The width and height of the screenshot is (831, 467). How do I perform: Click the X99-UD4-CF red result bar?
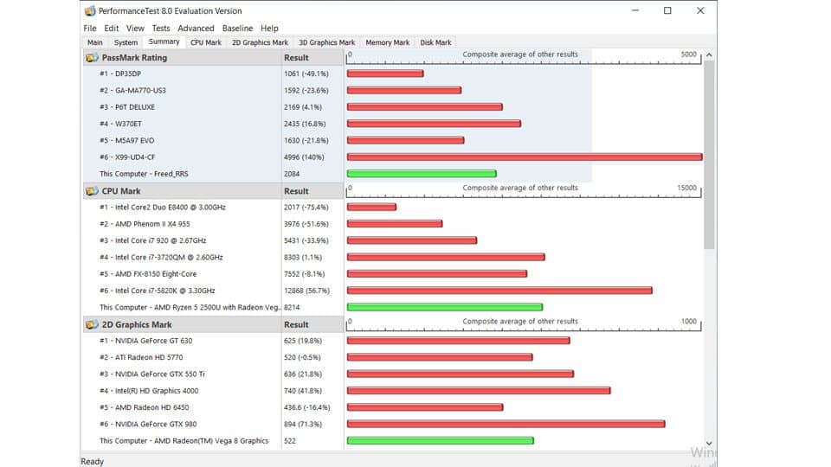point(524,157)
